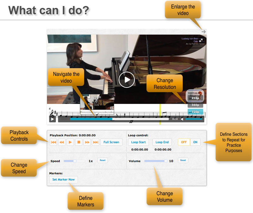Turn loop control OFF

[184, 142]
